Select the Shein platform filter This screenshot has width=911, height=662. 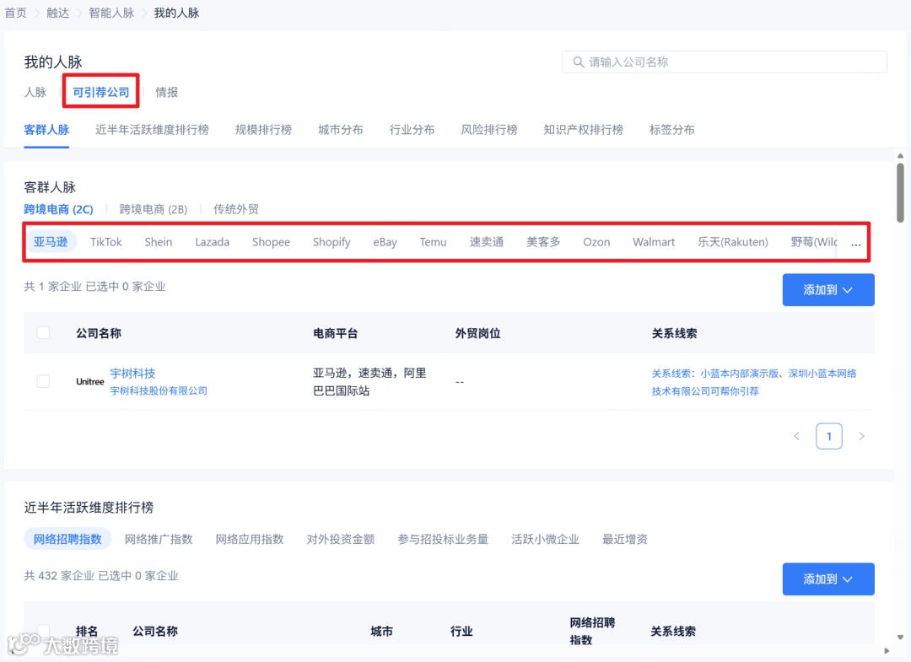[158, 242]
